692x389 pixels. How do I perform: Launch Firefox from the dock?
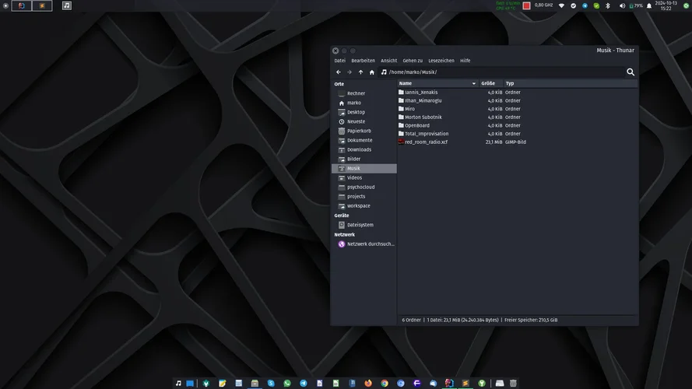(x=368, y=384)
